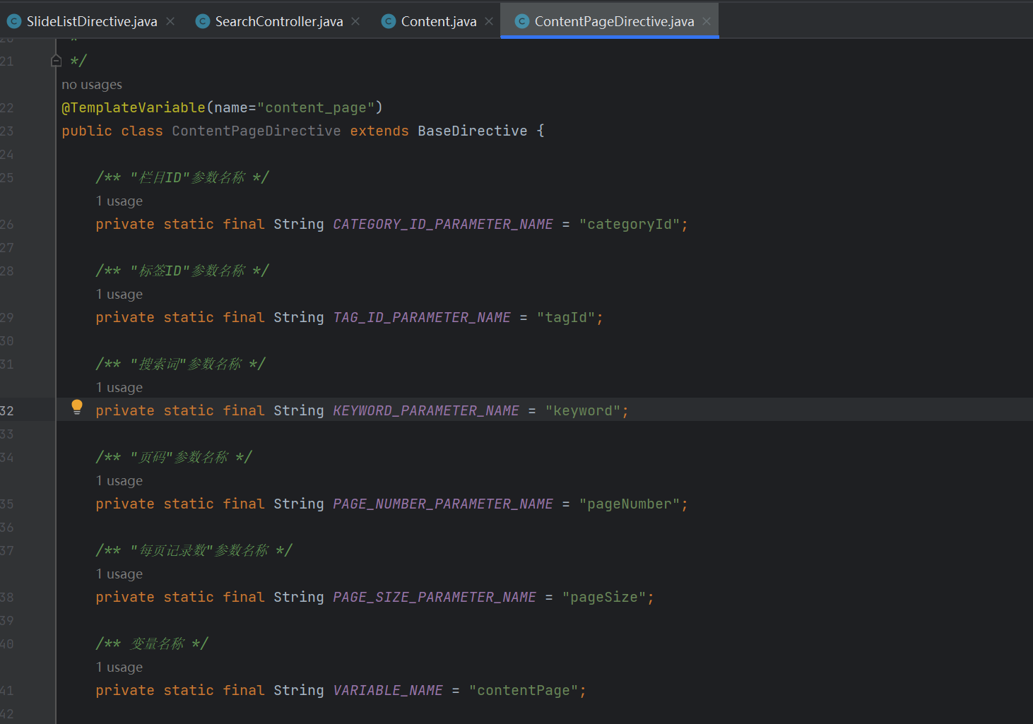Click the "tagId" string value

tap(566, 317)
